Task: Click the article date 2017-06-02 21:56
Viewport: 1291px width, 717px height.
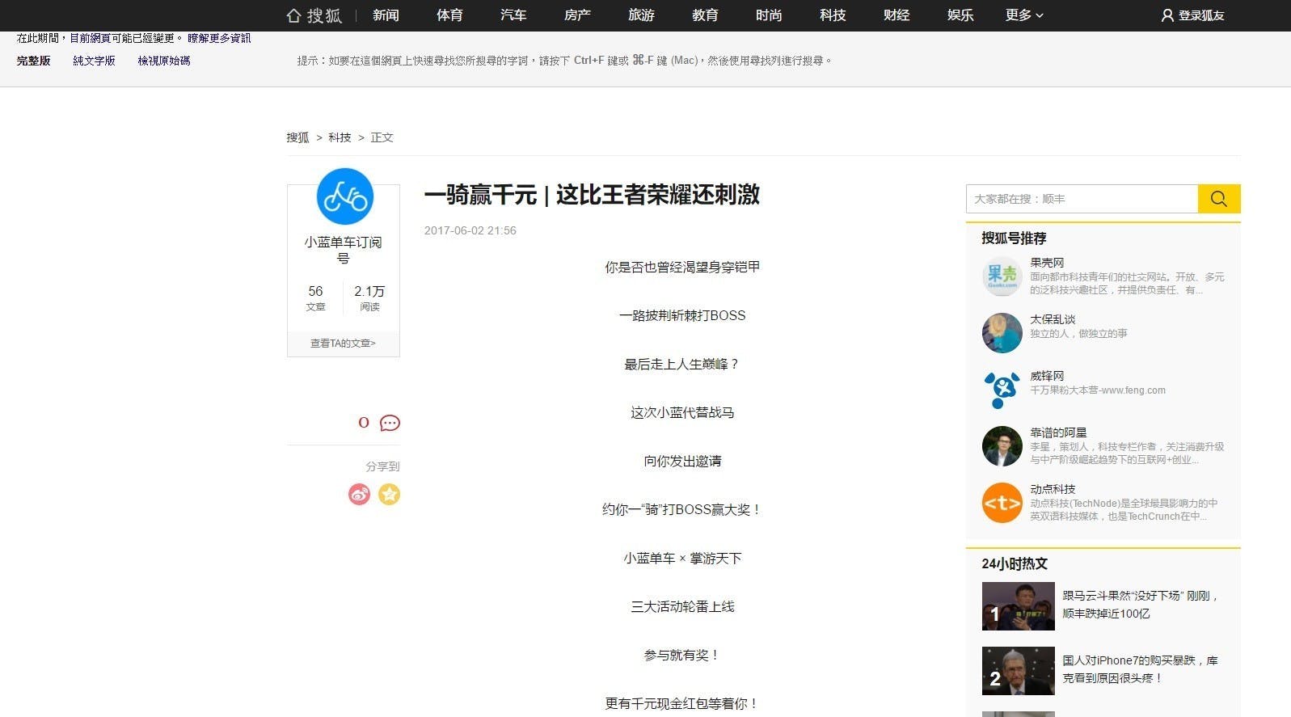Action: click(x=470, y=230)
